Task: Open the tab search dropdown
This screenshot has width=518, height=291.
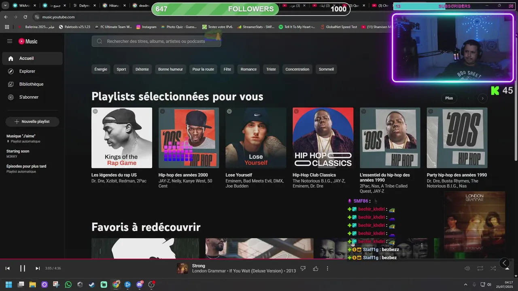Action: point(5,6)
